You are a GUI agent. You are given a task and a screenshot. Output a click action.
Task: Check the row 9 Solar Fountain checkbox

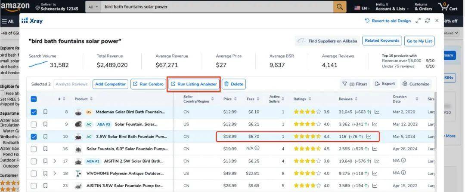tap(34, 124)
